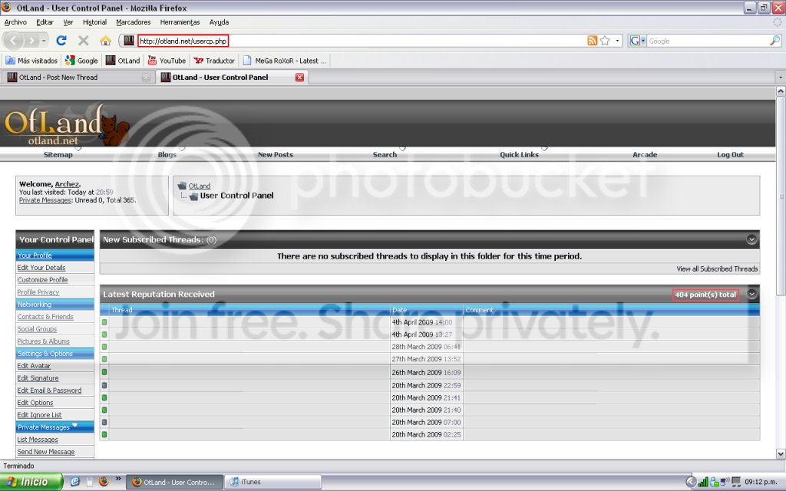This screenshot has width=786, height=491.
Task: Subscribe using the RSS feed icon
Action: pyautogui.click(x=592, y=41)
